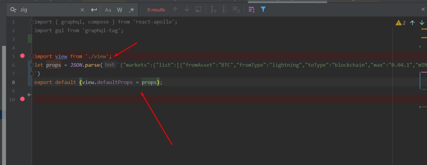The image size is (427, 165).
Task: Clear the search text with X
Action: click(x=82, y=10)
